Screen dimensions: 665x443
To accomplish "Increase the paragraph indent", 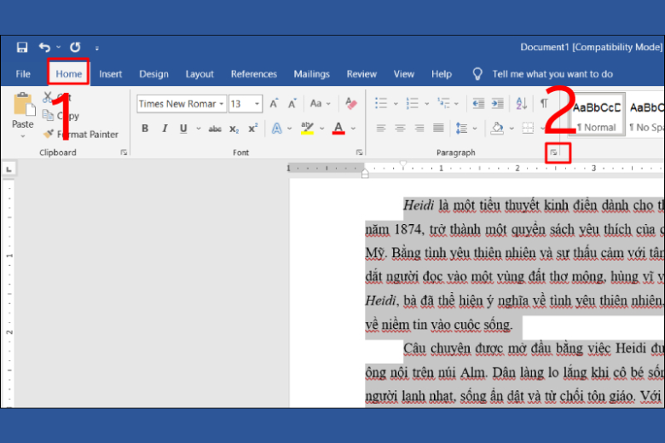I will pyautogui.click(x=498, y=103).
